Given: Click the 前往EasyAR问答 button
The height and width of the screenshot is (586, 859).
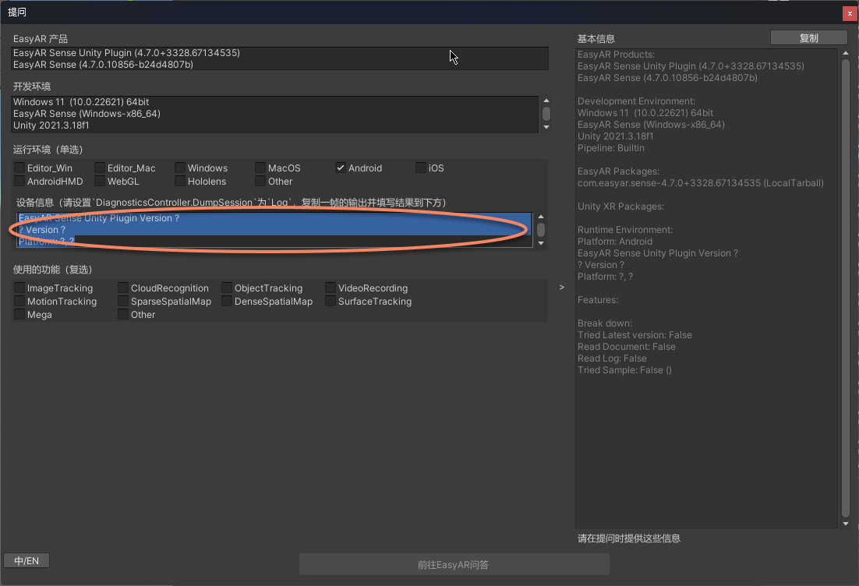Looking at the screenshot, I should pos(454,564).
